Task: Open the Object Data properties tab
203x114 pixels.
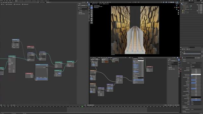Action: [x=181, y=67]
